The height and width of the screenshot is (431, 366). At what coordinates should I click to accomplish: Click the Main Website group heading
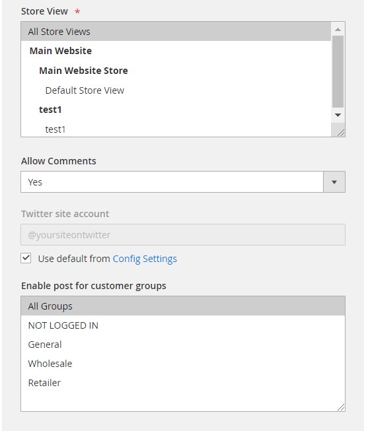pyautogui.click(x=61, y=51)
